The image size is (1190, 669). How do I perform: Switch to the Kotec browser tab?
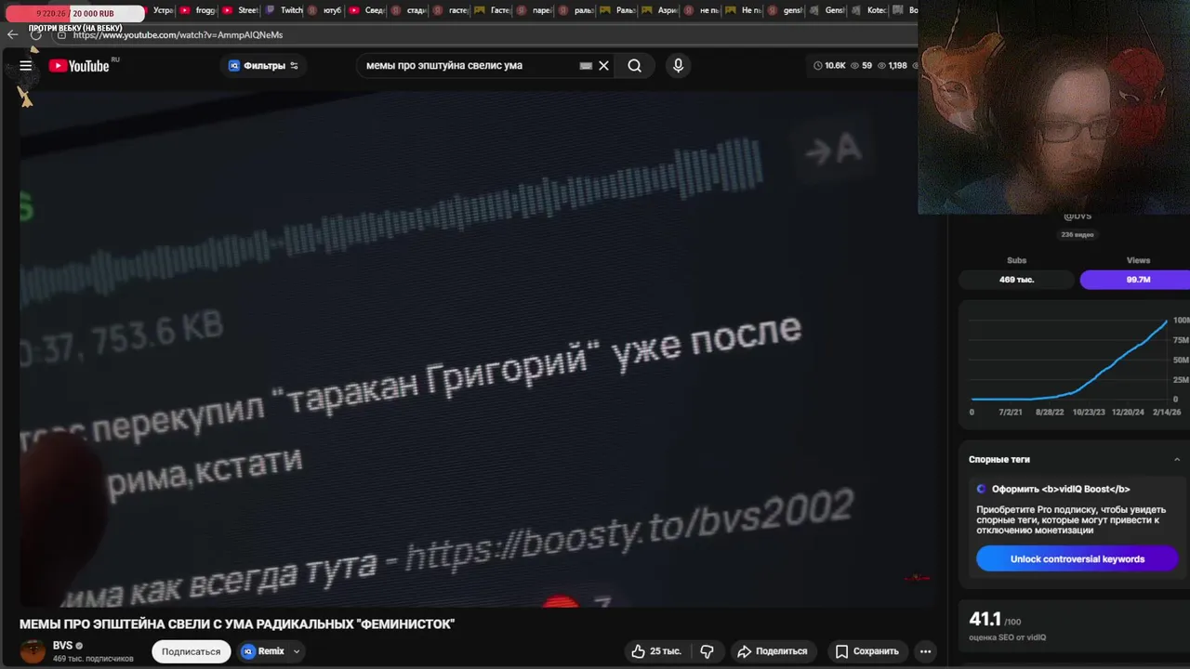click(869, 10)
